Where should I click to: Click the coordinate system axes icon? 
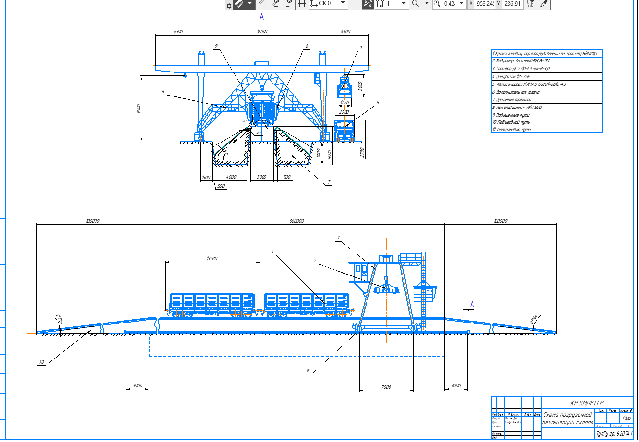tap(314, 4)
